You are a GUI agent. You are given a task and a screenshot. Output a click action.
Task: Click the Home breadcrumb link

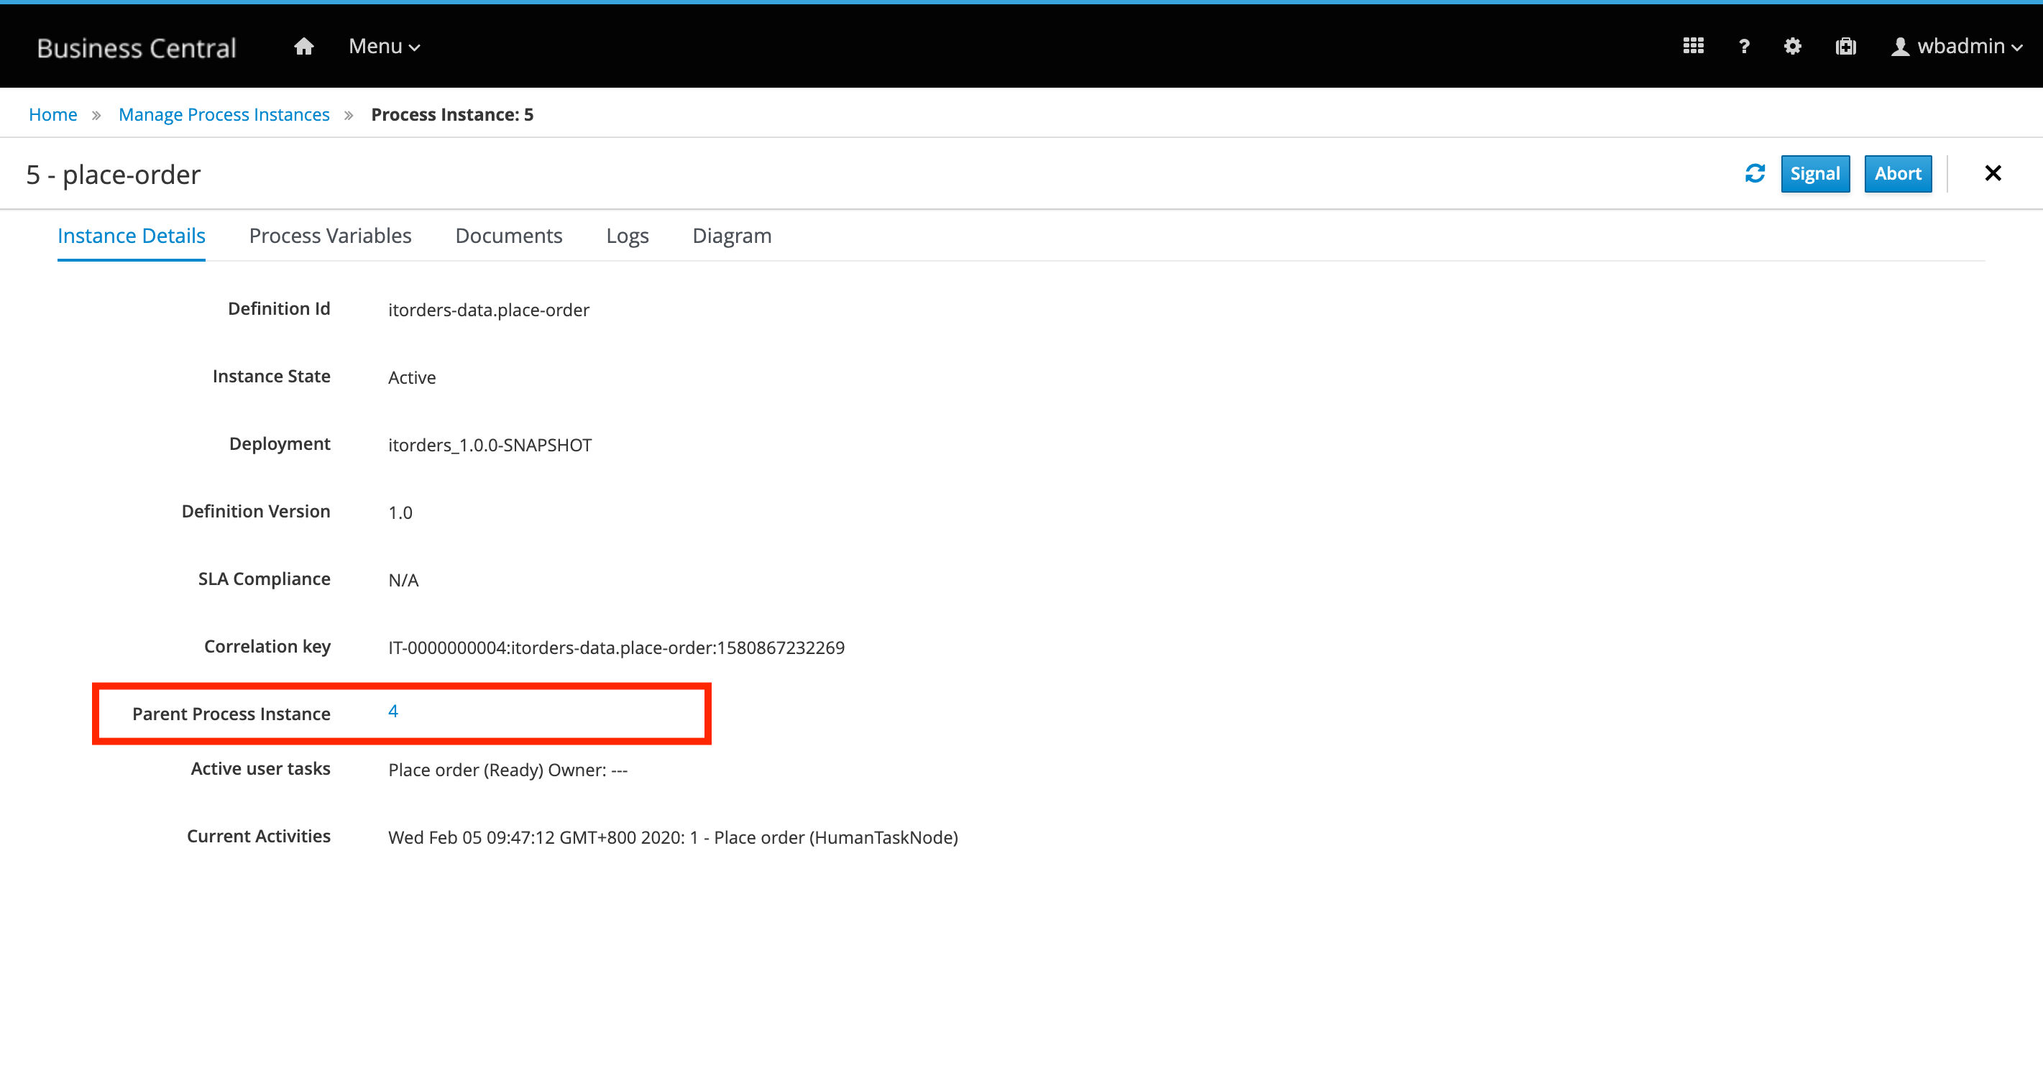(x=52, y=114)
